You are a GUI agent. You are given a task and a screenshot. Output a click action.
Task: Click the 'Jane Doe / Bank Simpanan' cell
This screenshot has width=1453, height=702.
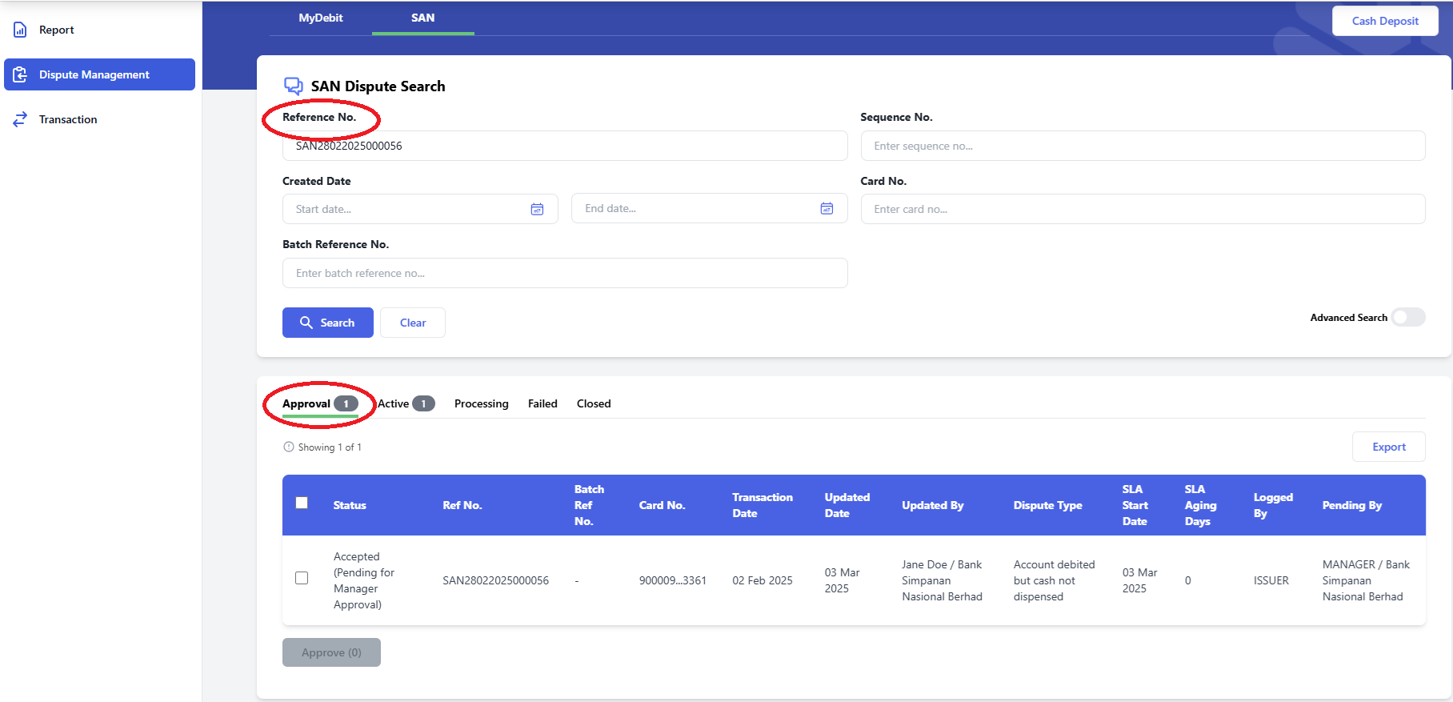tap(943, 580)
